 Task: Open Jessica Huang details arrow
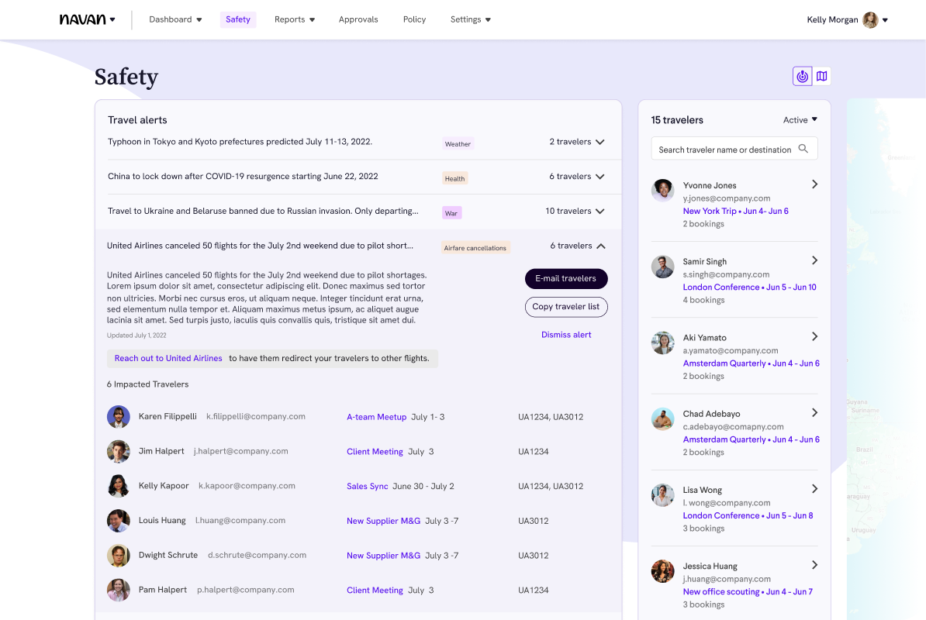(814, 565)
